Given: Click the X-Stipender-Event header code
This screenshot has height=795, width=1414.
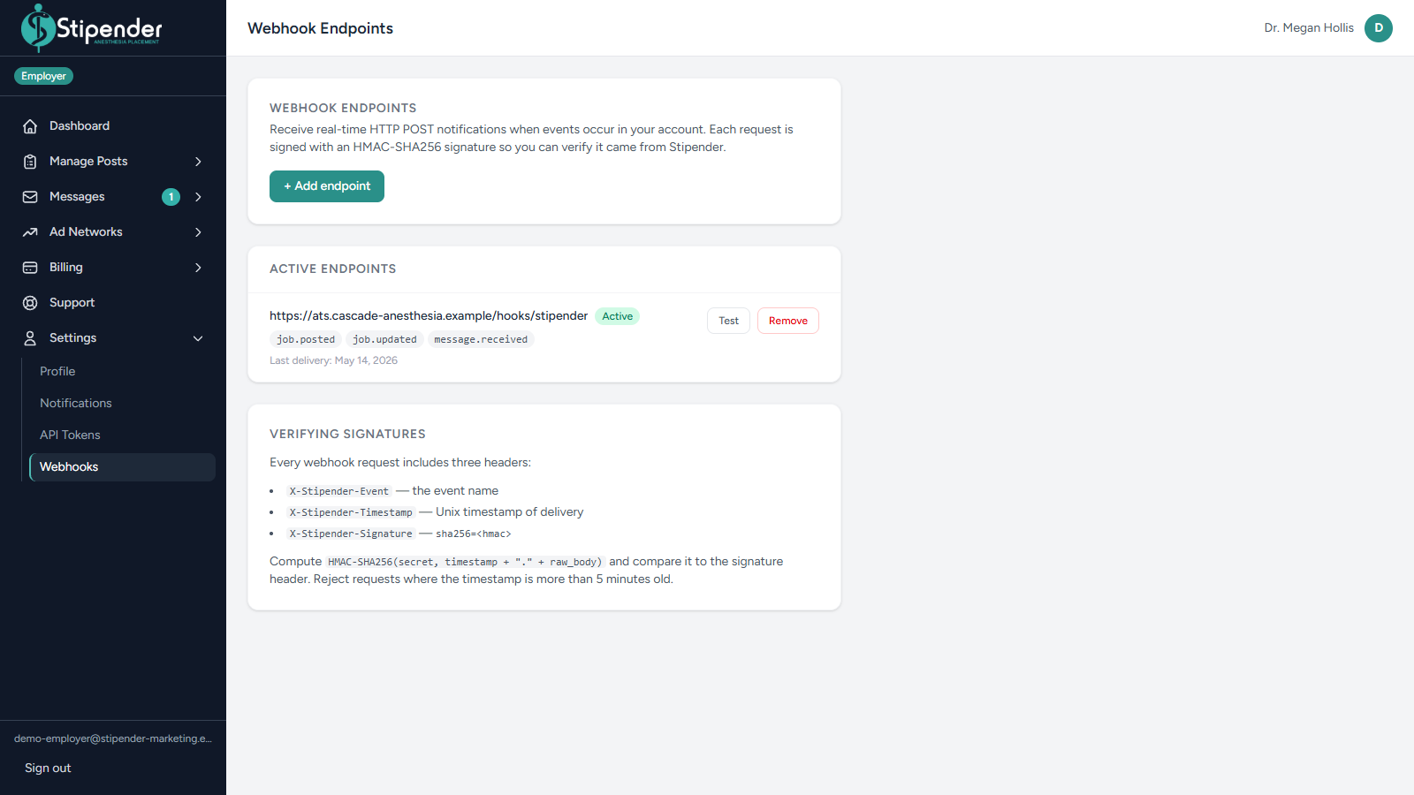Looking at the screenshot, I should tap(338, 491).
